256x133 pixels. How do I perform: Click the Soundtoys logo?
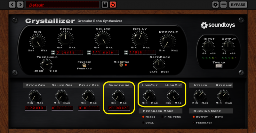(x=218, y=25)
